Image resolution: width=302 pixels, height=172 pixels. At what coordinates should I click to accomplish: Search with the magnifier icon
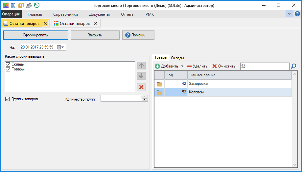tap(293, 66)
